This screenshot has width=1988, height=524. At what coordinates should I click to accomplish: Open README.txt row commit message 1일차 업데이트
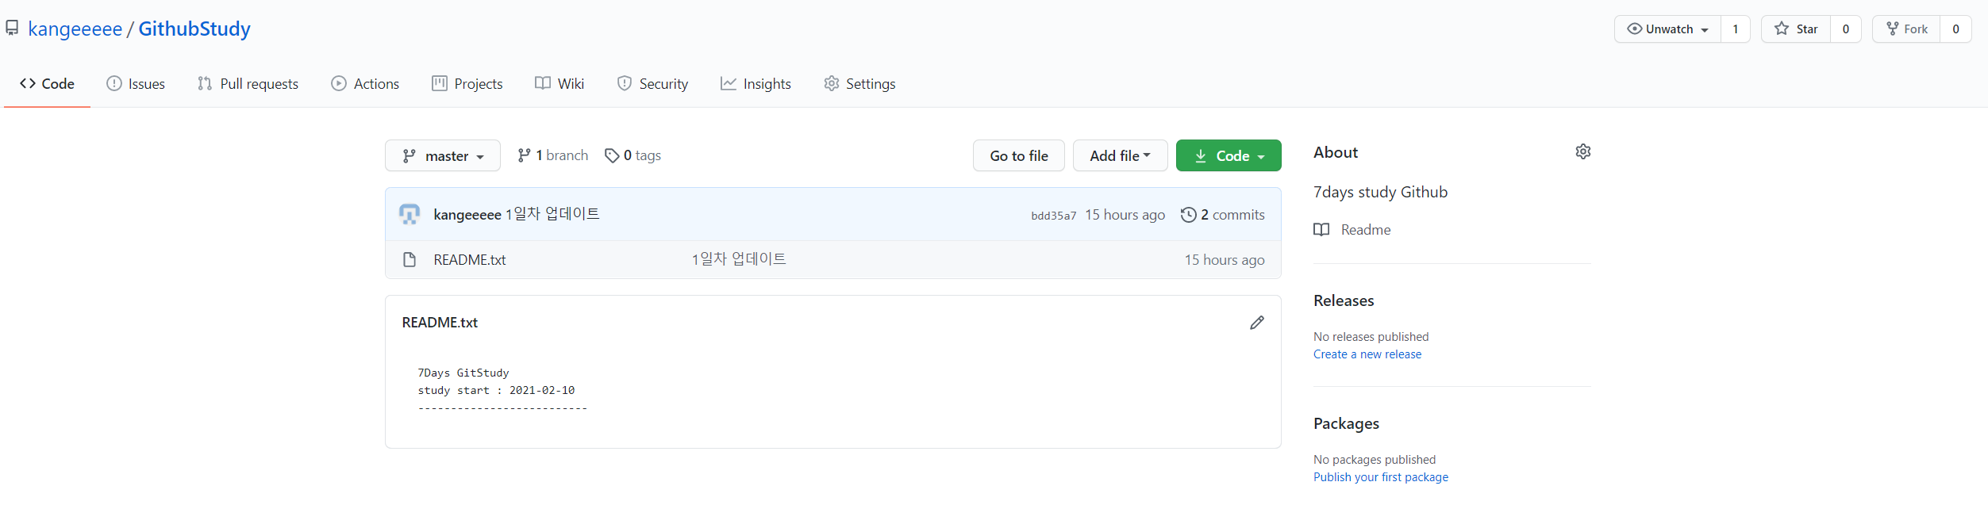tap(739, 259)
